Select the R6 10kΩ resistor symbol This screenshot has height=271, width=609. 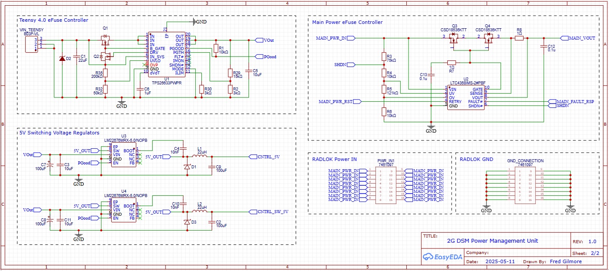pos(384,112)
